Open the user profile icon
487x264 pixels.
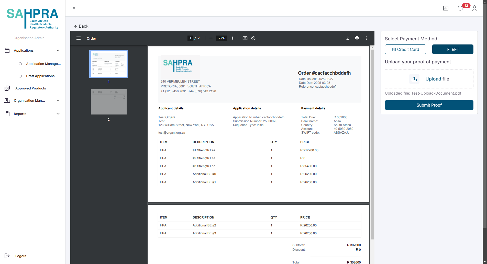point(474,8)
